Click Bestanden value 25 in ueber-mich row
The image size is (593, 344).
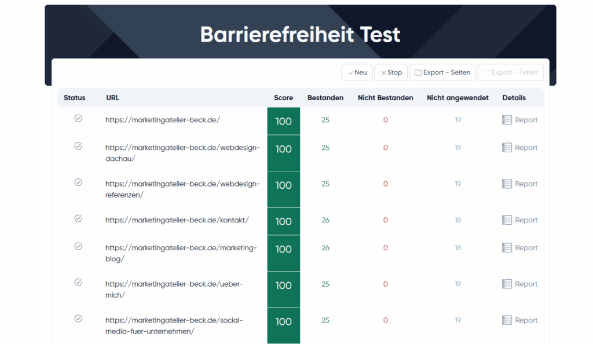[x=325, y=284]
